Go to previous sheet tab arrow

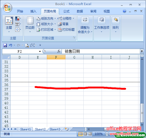click(8, 129)
